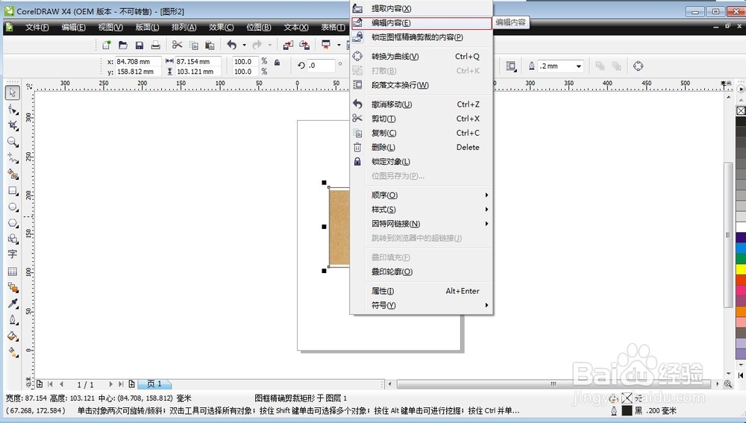Choose 删除(L) in context menu

421,147
